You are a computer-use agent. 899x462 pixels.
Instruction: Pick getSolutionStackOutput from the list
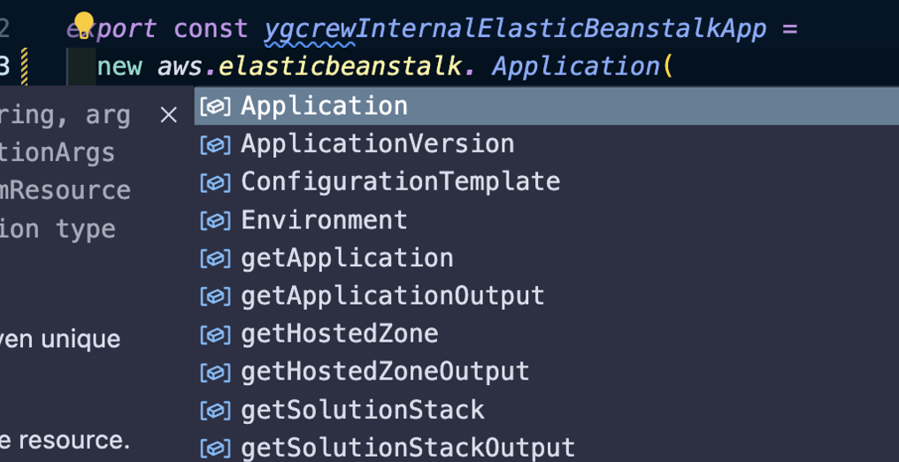tap(547, 448)
